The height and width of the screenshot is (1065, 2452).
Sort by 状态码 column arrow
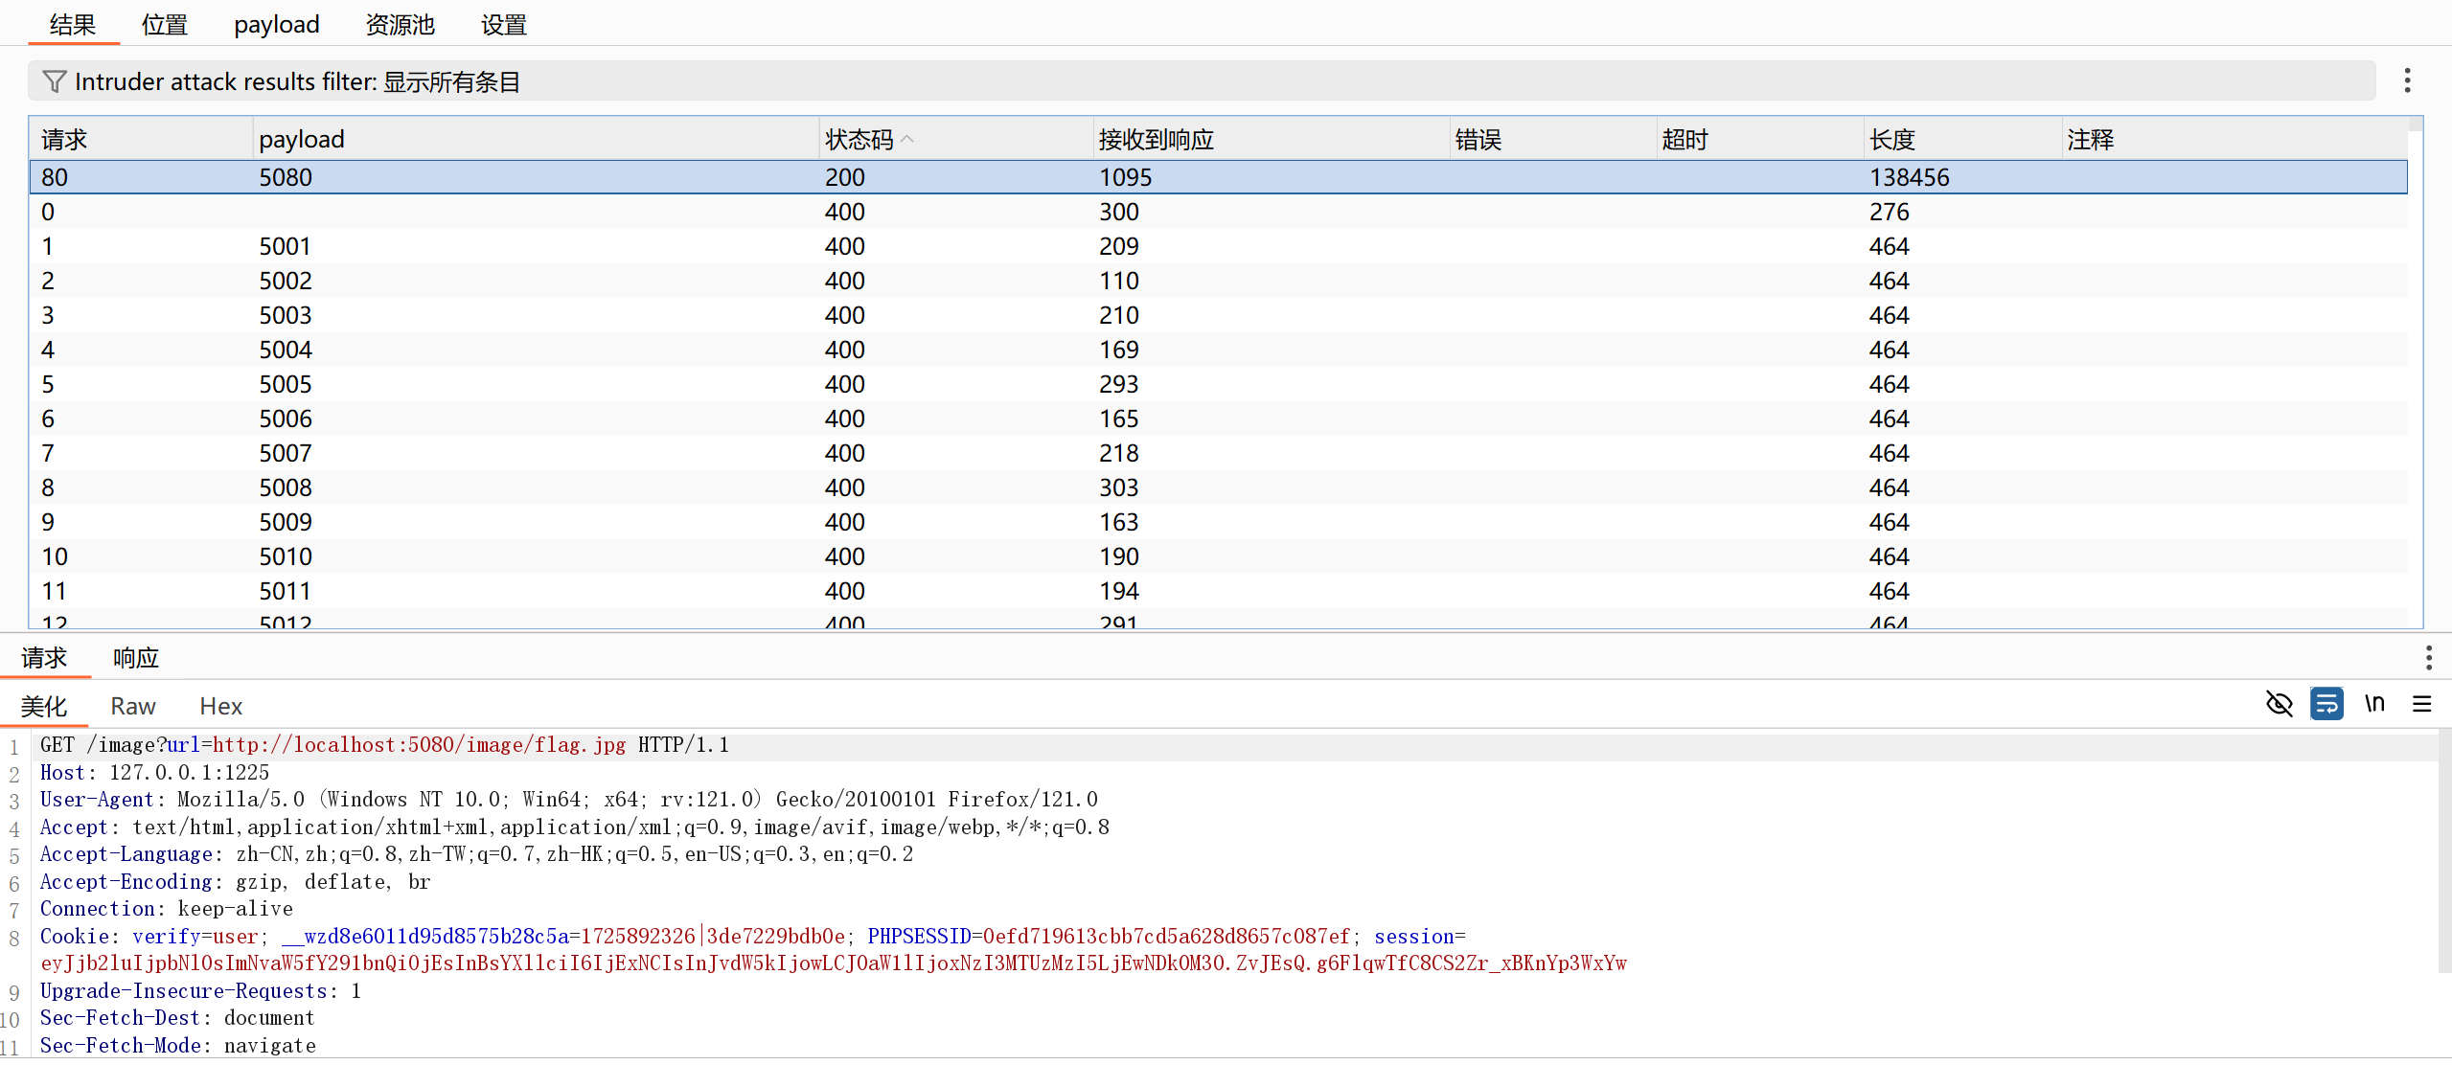tap(907, 140)
